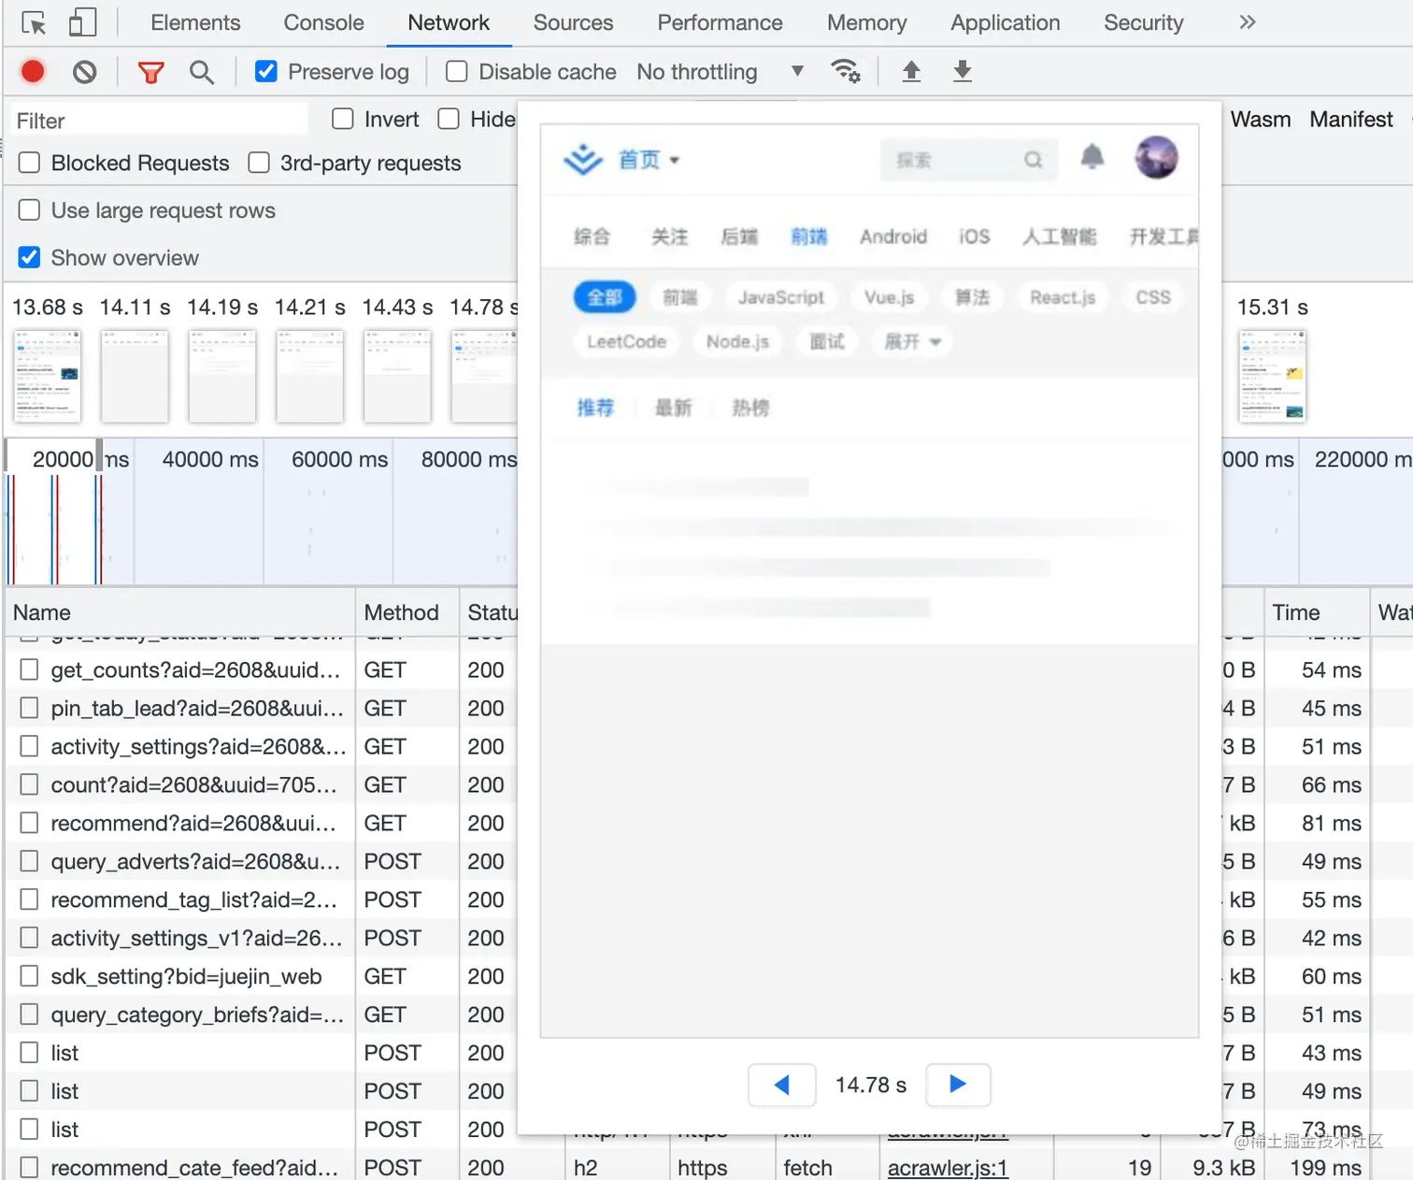This screenshot has height=1180, width=1413.
Task: Filter requests by Wasm type
Action: coord(1260,120)
